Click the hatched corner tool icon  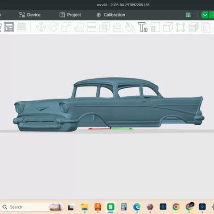pos(155,27)
